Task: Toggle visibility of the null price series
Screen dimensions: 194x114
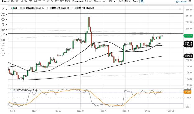Action: click(11, 8)
